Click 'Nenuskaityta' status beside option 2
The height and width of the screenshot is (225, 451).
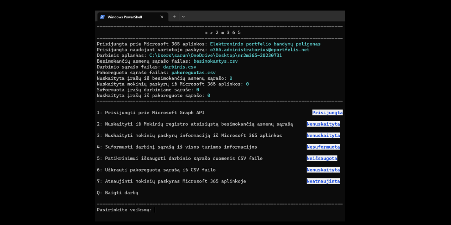[x=323, y=124]
